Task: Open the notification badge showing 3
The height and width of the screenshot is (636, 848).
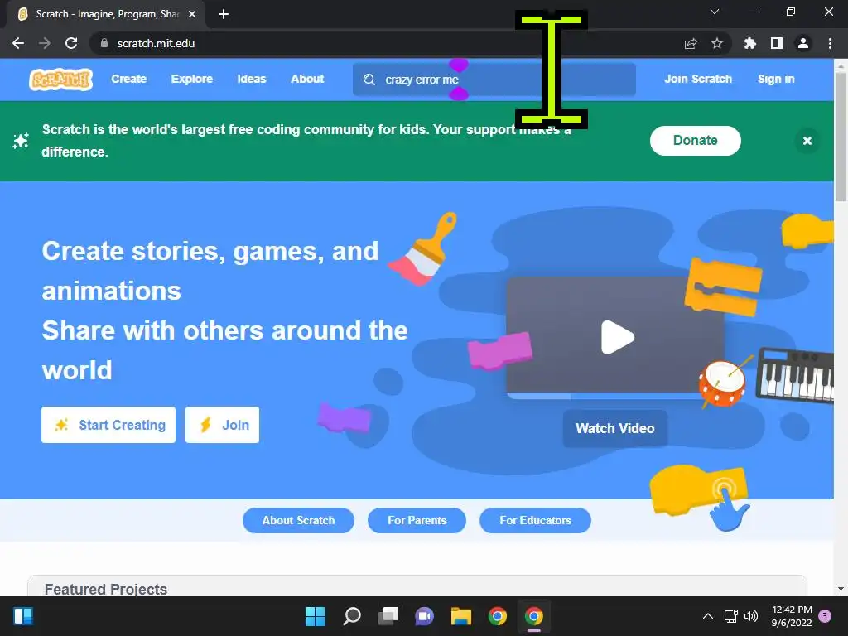Action: tap(825, 616)
